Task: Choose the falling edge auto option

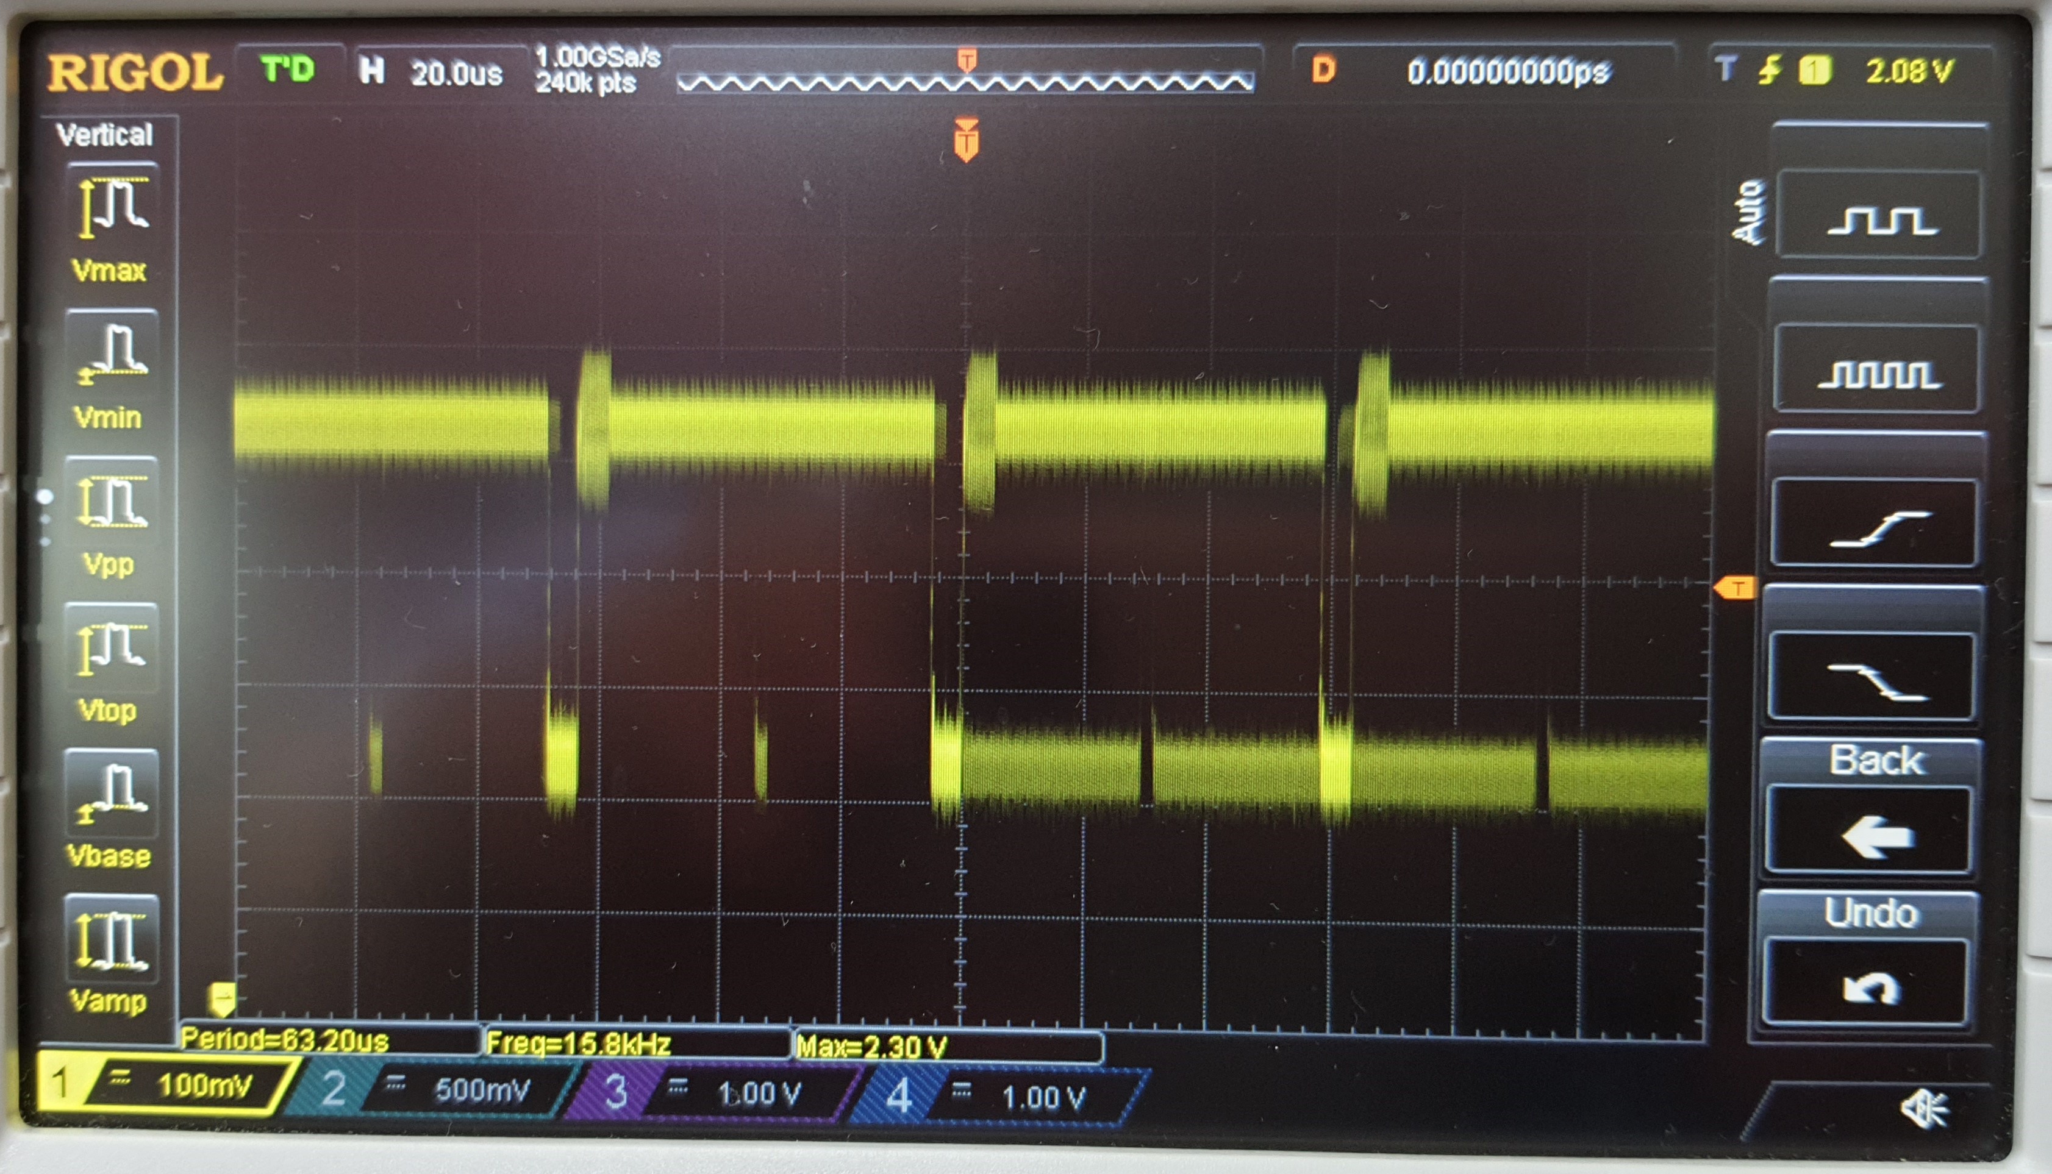Action: 1871,676
